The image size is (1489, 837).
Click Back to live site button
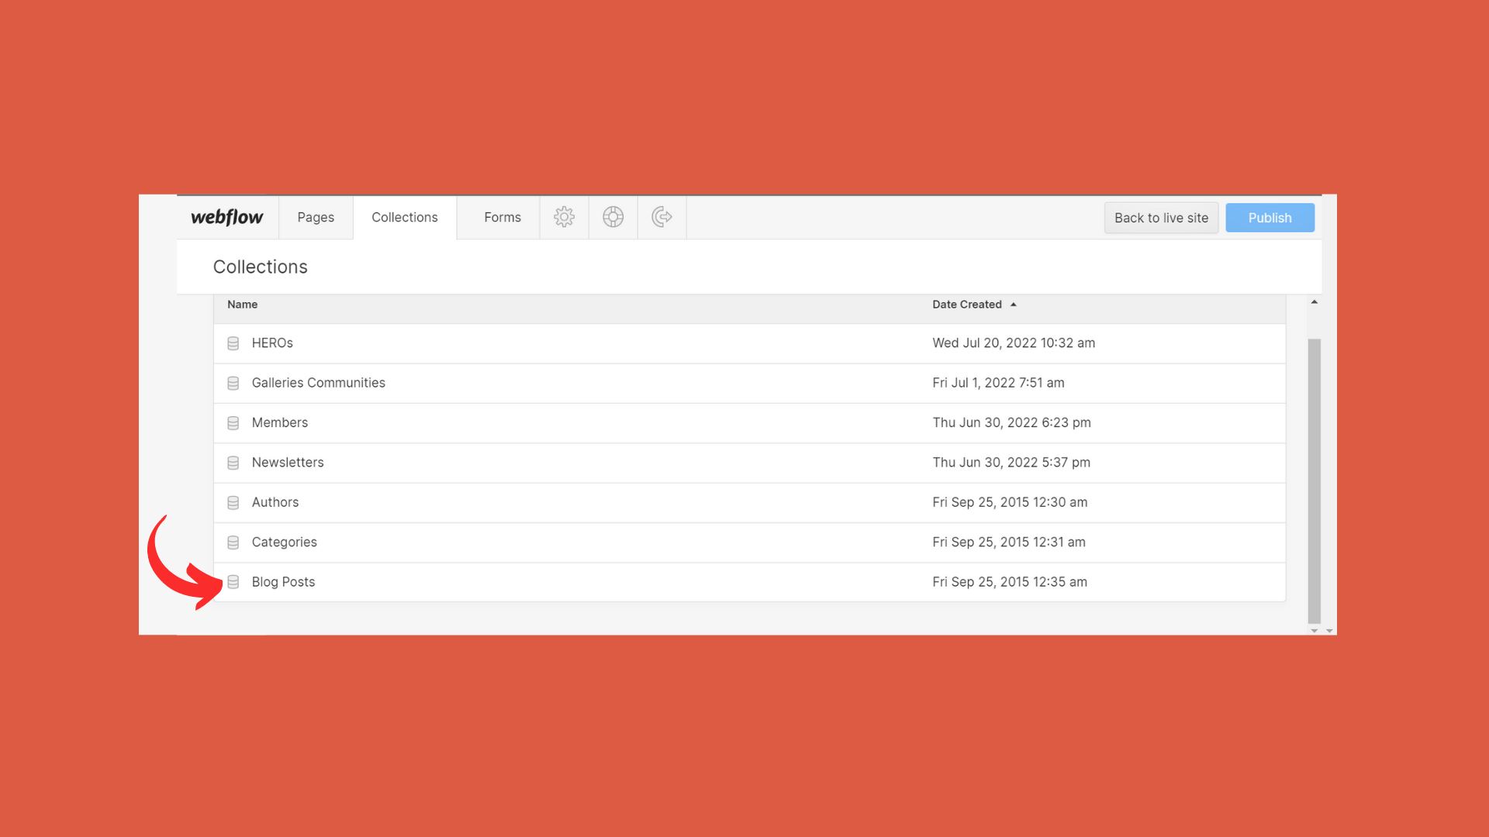coord(1161,218)
